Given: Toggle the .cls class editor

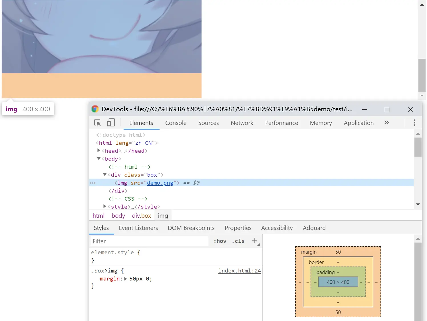Looking at the screenshot, I should coord(238,241).
